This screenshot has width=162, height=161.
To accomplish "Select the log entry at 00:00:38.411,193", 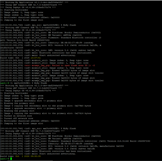I will [x=45, y=76].
